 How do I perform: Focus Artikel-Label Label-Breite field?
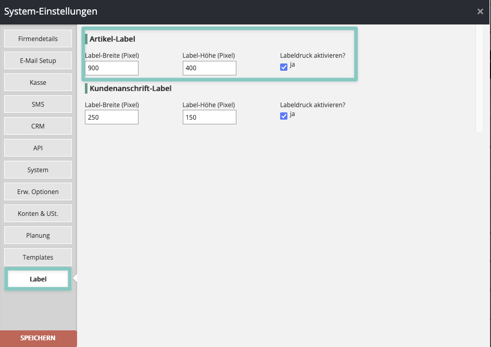[111, 68]
